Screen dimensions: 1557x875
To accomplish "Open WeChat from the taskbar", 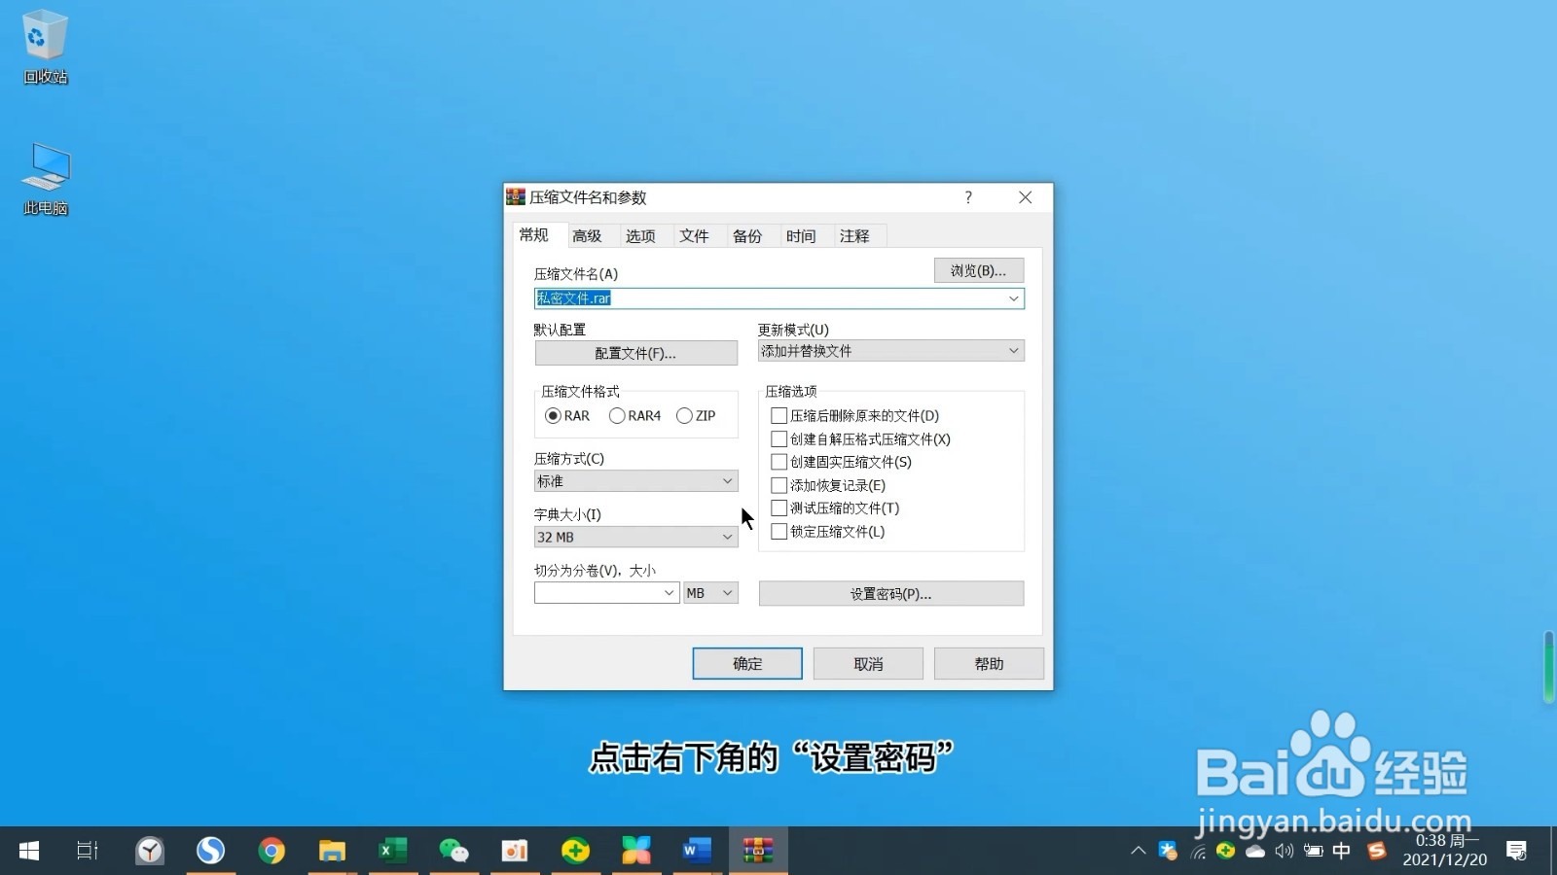I will click(453, 850).
